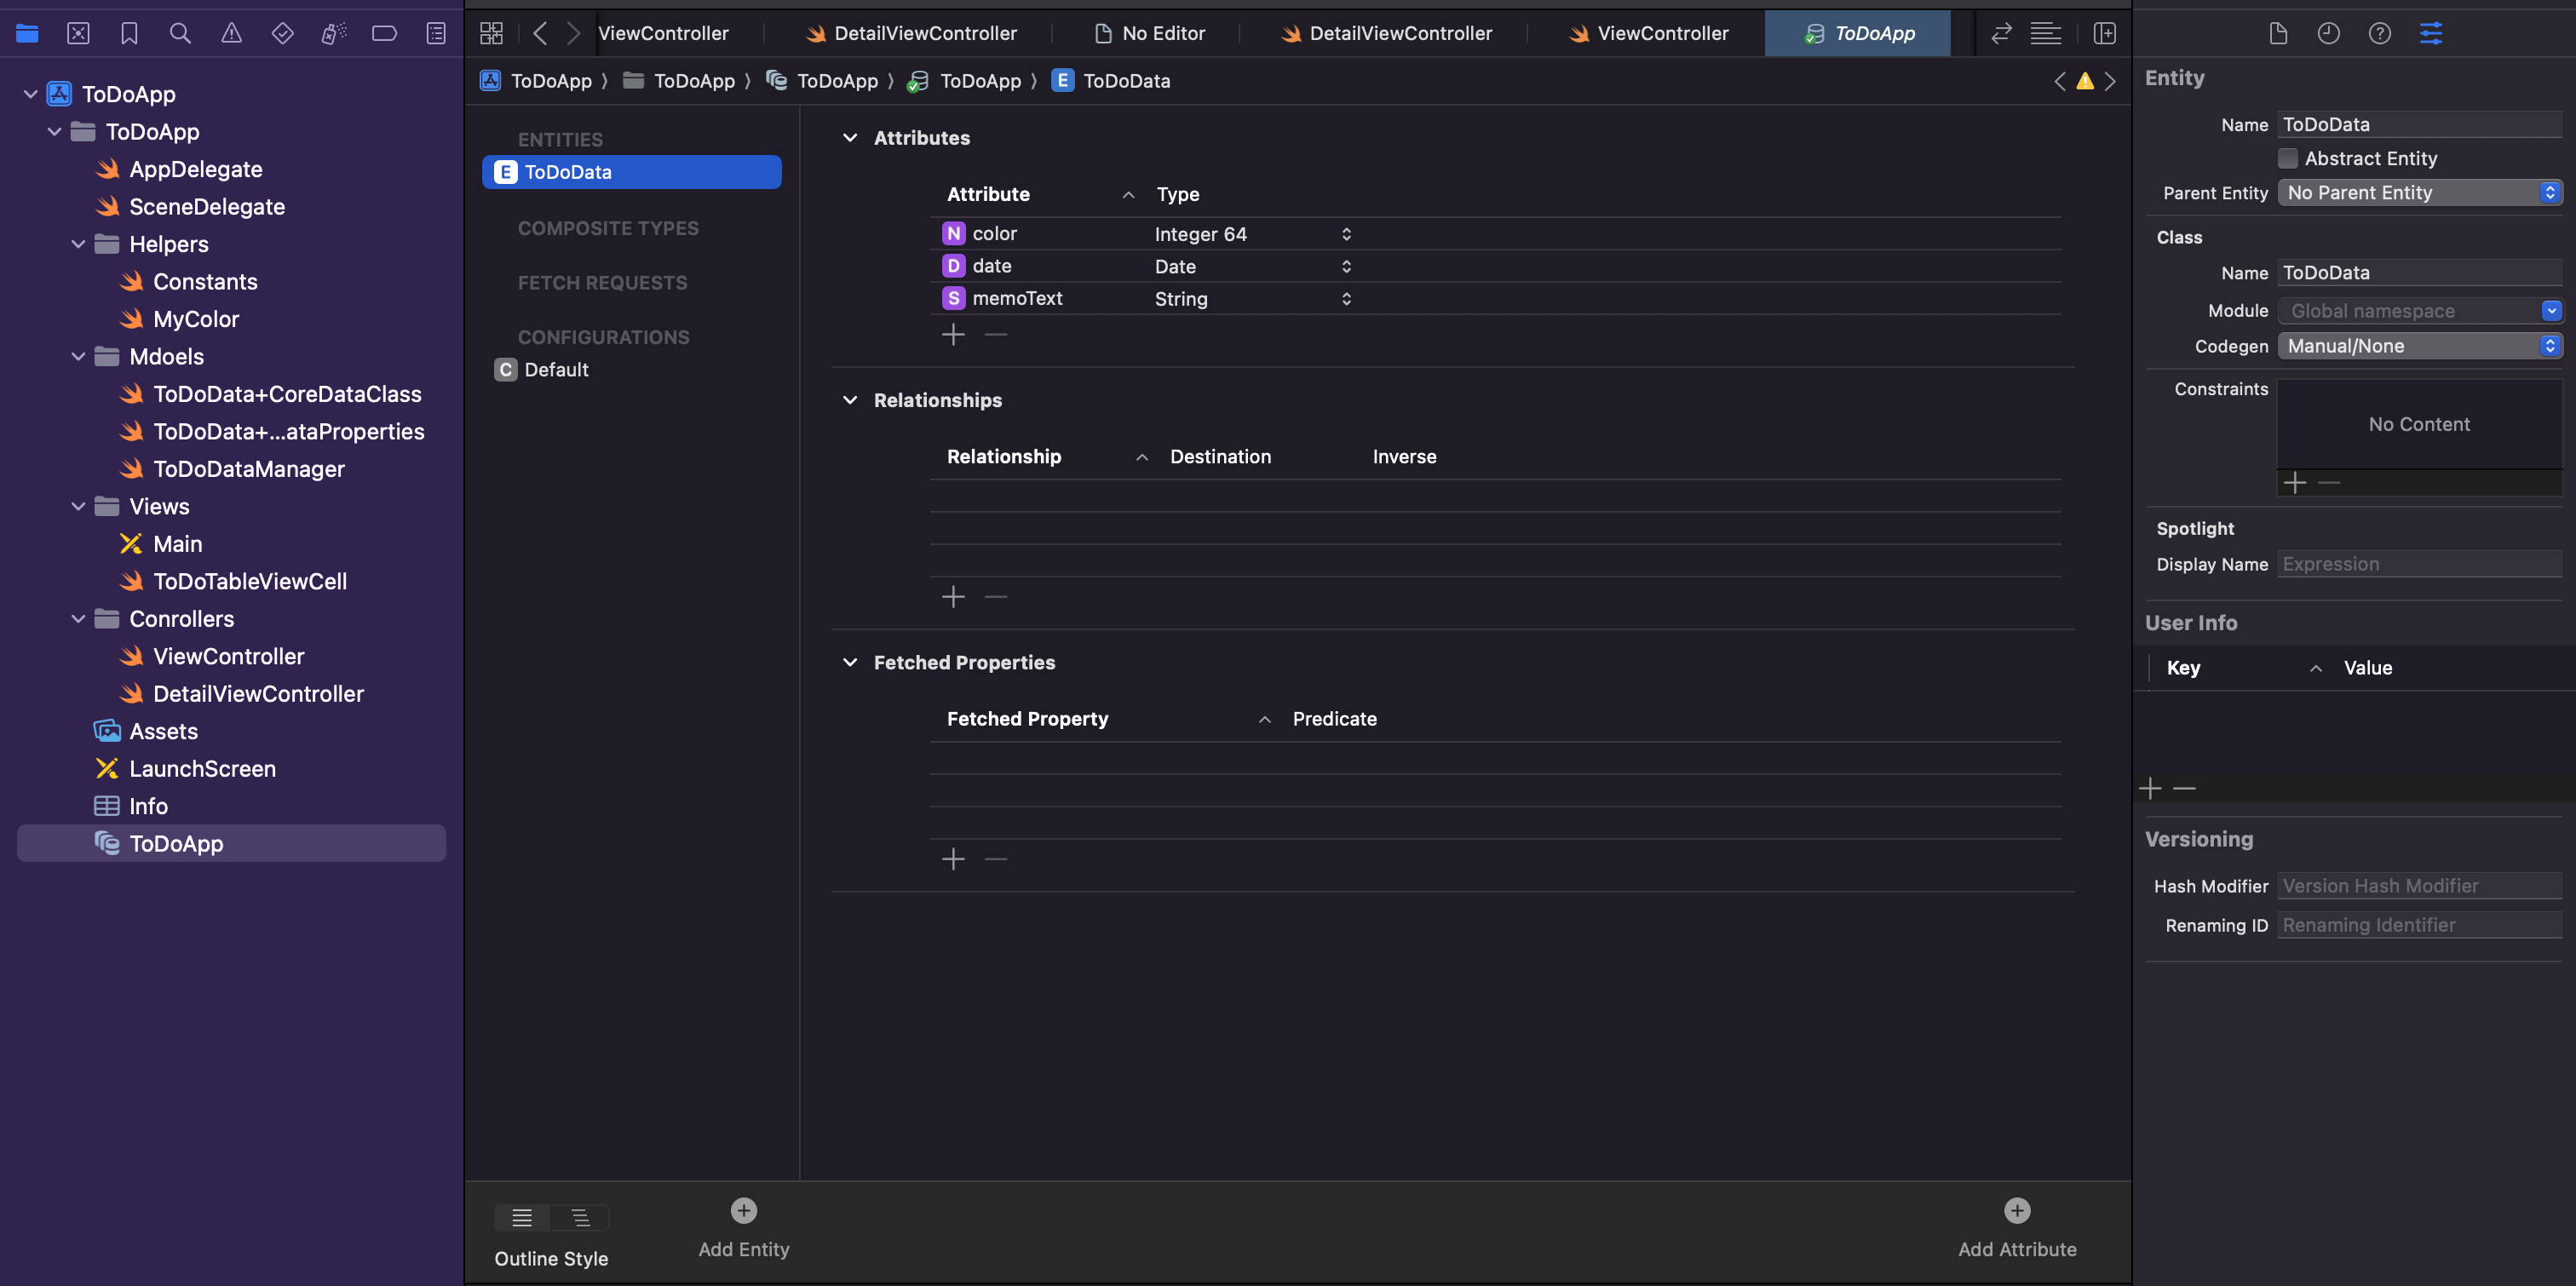Screen dimensions: 2576x1286
Task: Go forward in editor history
Action: click(573, 33)
